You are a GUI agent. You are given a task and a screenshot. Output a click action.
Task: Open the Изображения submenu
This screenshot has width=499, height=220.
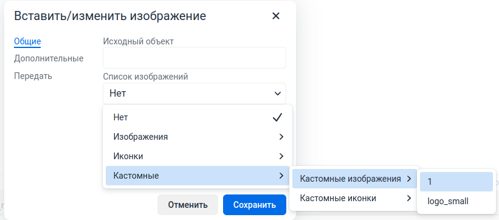(198, 137)
